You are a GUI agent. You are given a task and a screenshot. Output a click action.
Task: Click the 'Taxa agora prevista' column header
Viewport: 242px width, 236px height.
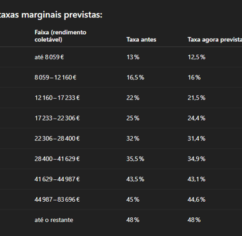point(215,39)
